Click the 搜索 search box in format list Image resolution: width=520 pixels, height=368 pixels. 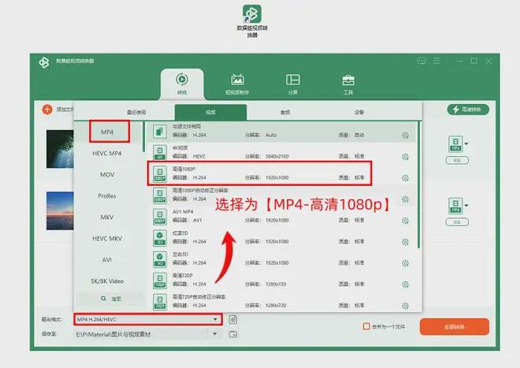point(110,299)
